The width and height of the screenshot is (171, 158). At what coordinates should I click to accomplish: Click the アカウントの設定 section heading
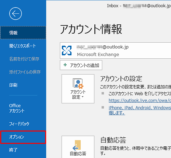click(121, 79)
